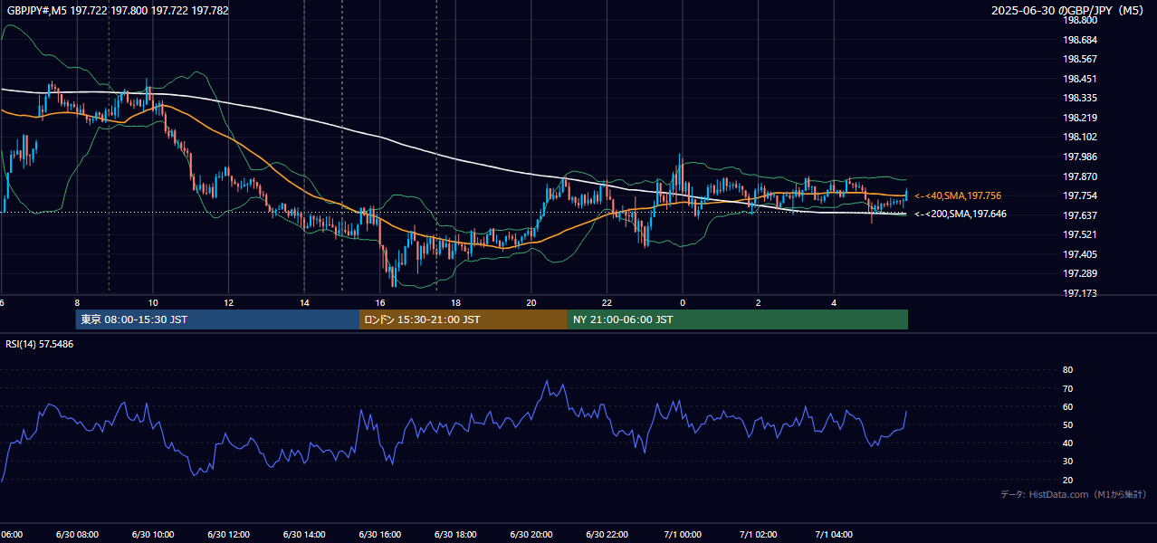This screenshot has width=1157, height=543.
Task: Click the 198.102 price axis label
Action: point(1080,137)
